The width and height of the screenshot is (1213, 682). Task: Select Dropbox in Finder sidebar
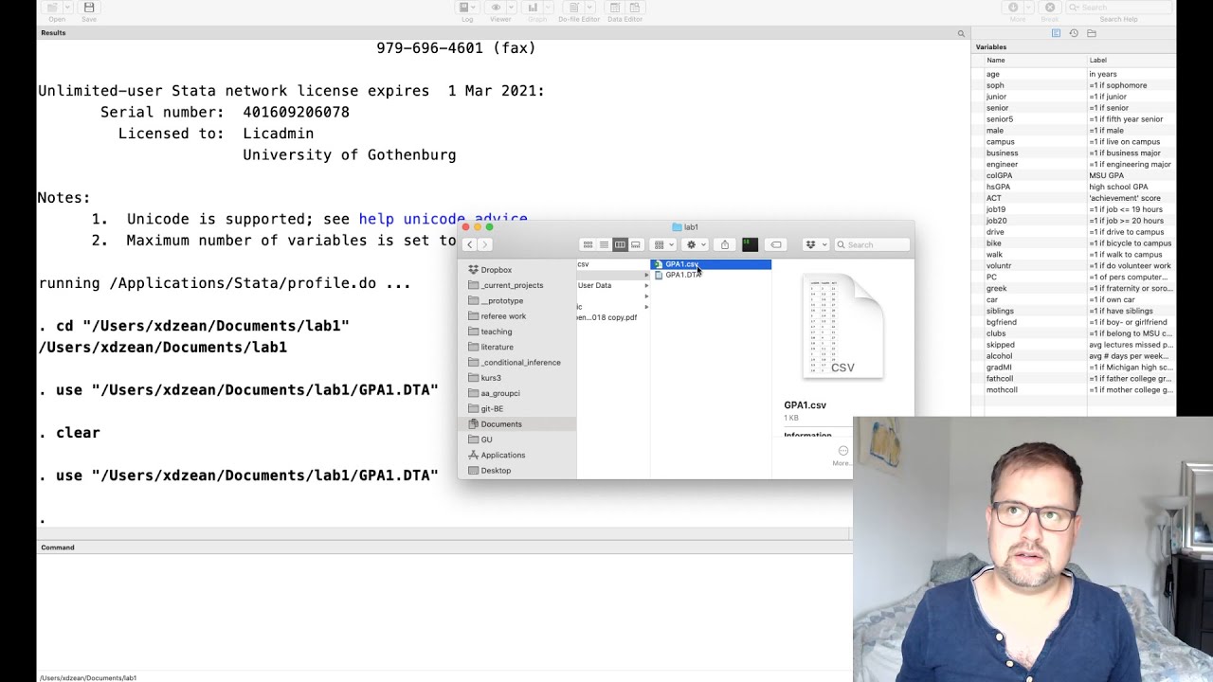(496, 270)
